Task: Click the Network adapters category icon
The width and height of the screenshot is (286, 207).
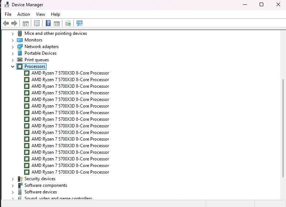Action: pyautogui.click(x=20, y=47)
